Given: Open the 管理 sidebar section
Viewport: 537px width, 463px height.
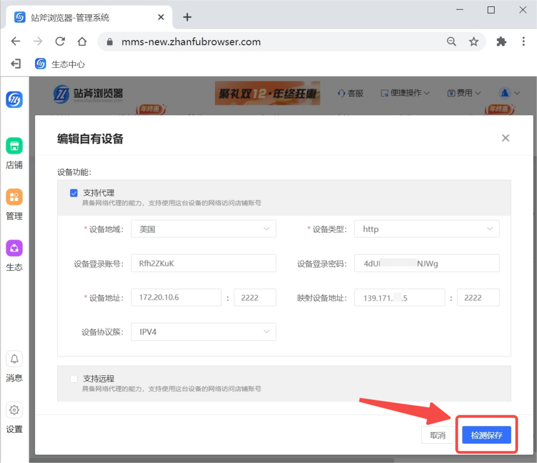Looking at the screenshot, I should coord(14,204).
